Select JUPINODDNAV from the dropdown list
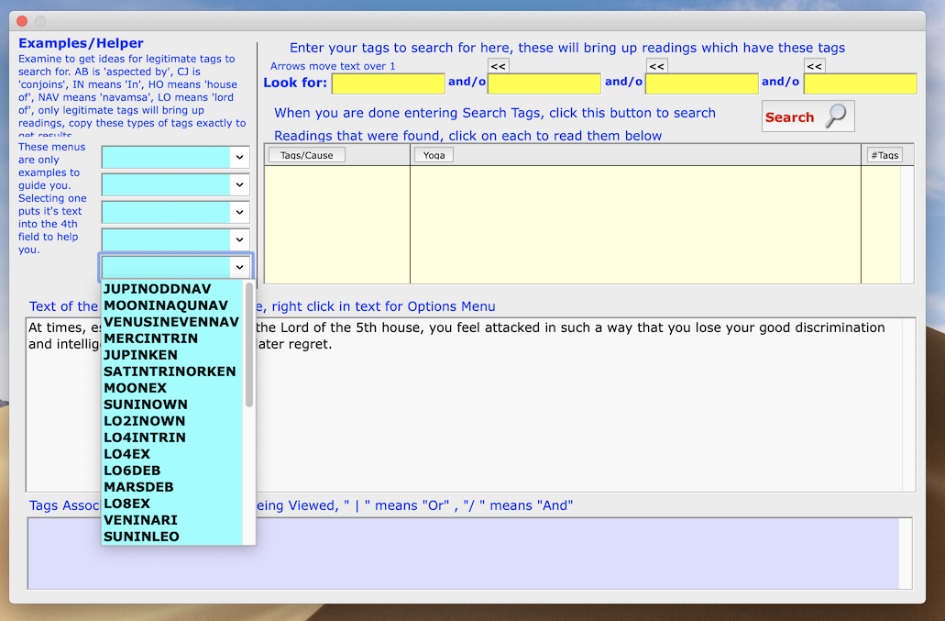The width and height of the screenshot is (945, 621). tap(158, 289)
